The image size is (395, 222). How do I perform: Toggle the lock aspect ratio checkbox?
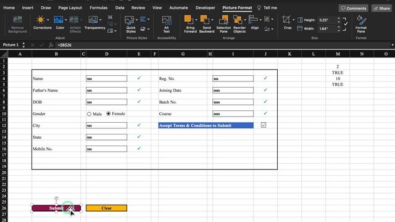(346, 23)
